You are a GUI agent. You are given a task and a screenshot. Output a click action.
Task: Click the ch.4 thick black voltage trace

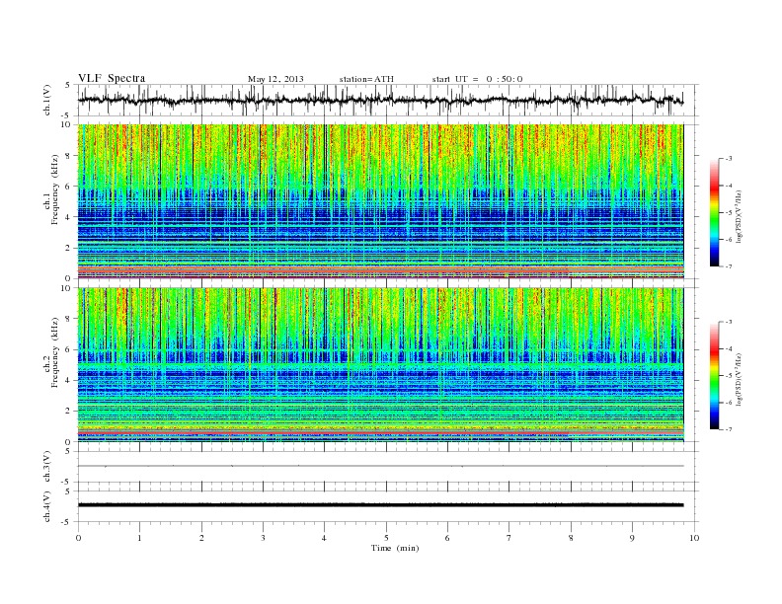click(380, 505)
